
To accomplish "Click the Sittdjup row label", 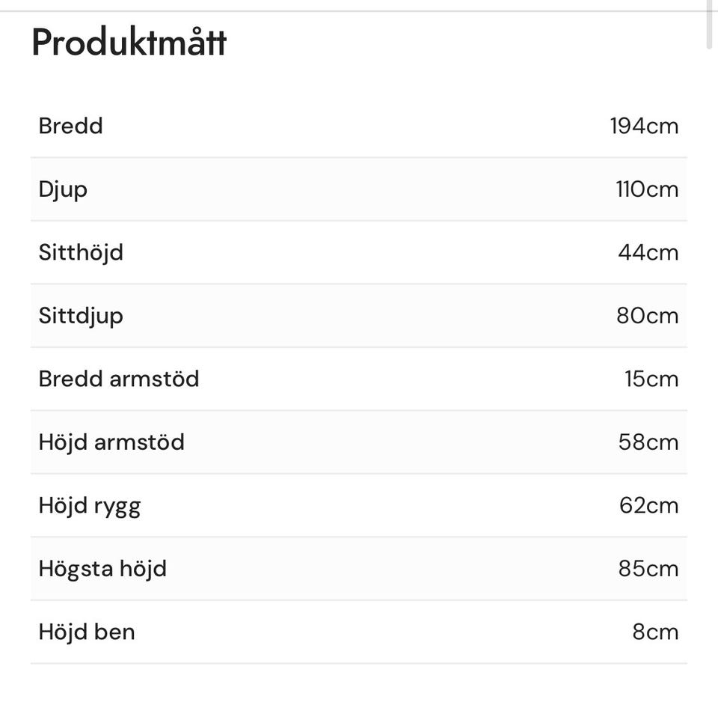I will coord(81,316).
